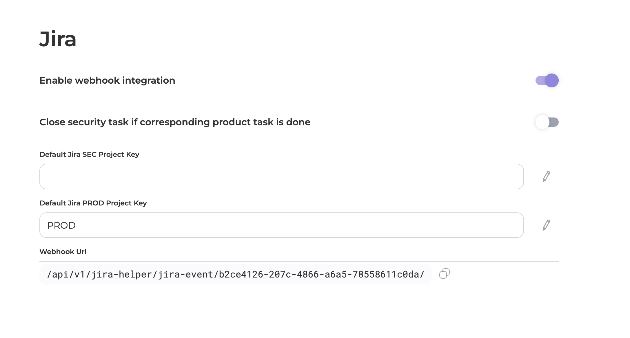Select the jira-event webhook URL text
The height and width of the screenshot is (338, 630).
click(x=236, y=274)
